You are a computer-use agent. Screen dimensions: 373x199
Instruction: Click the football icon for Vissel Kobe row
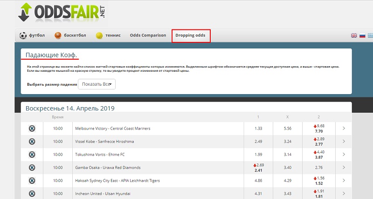32,142
